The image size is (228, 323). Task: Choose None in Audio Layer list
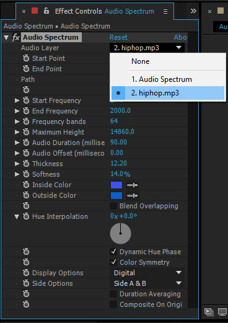pyautogui.click(x=168, y=61)
